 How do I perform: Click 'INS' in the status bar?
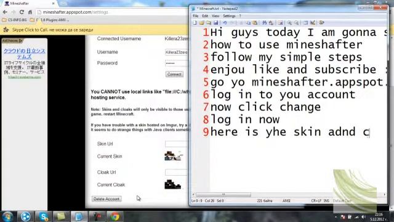[x=326, y=201]
